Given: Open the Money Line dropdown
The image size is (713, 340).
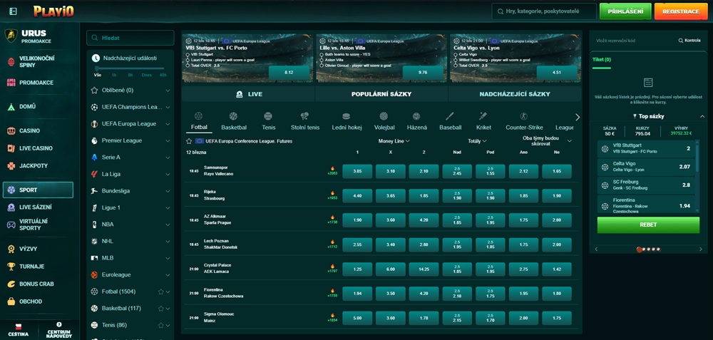Looking at the screenshot, I should (394, 141).
